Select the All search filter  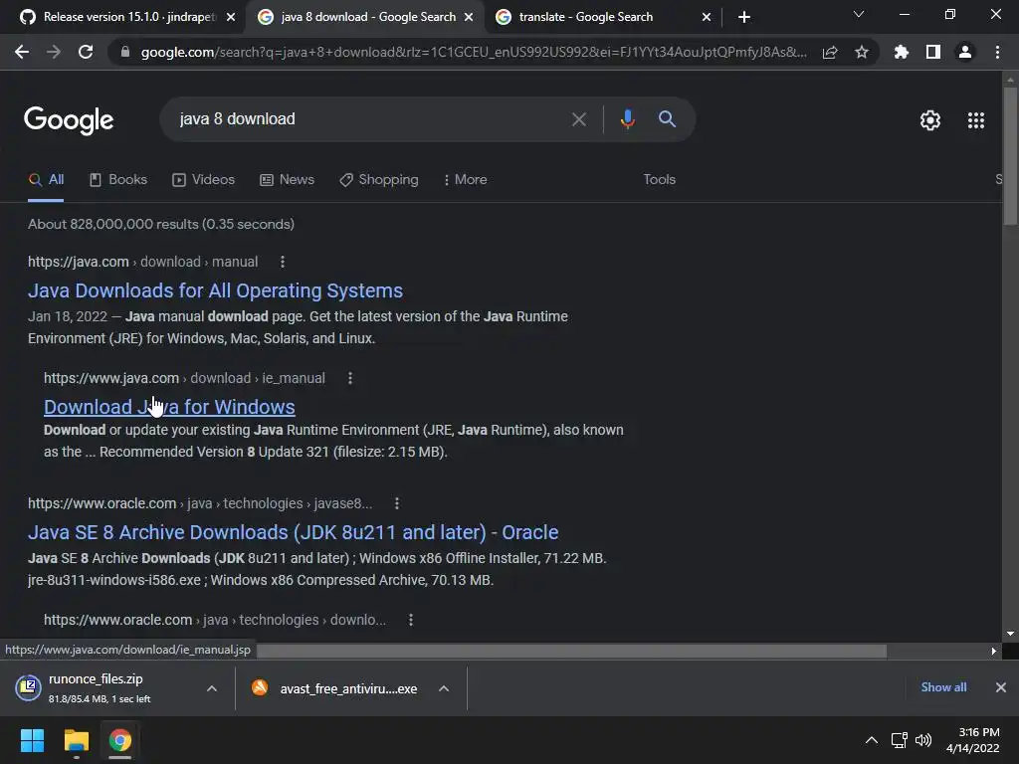point(46,180)
